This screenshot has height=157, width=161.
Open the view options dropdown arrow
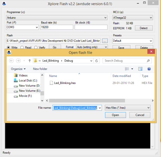tap(132, 69)
